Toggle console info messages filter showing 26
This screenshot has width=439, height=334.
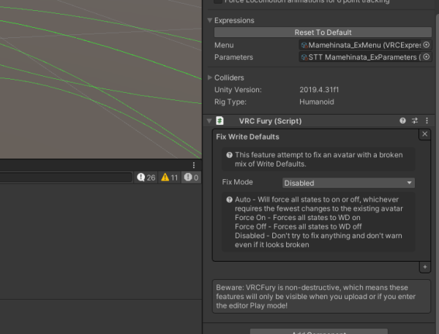(x=146, y=178)
